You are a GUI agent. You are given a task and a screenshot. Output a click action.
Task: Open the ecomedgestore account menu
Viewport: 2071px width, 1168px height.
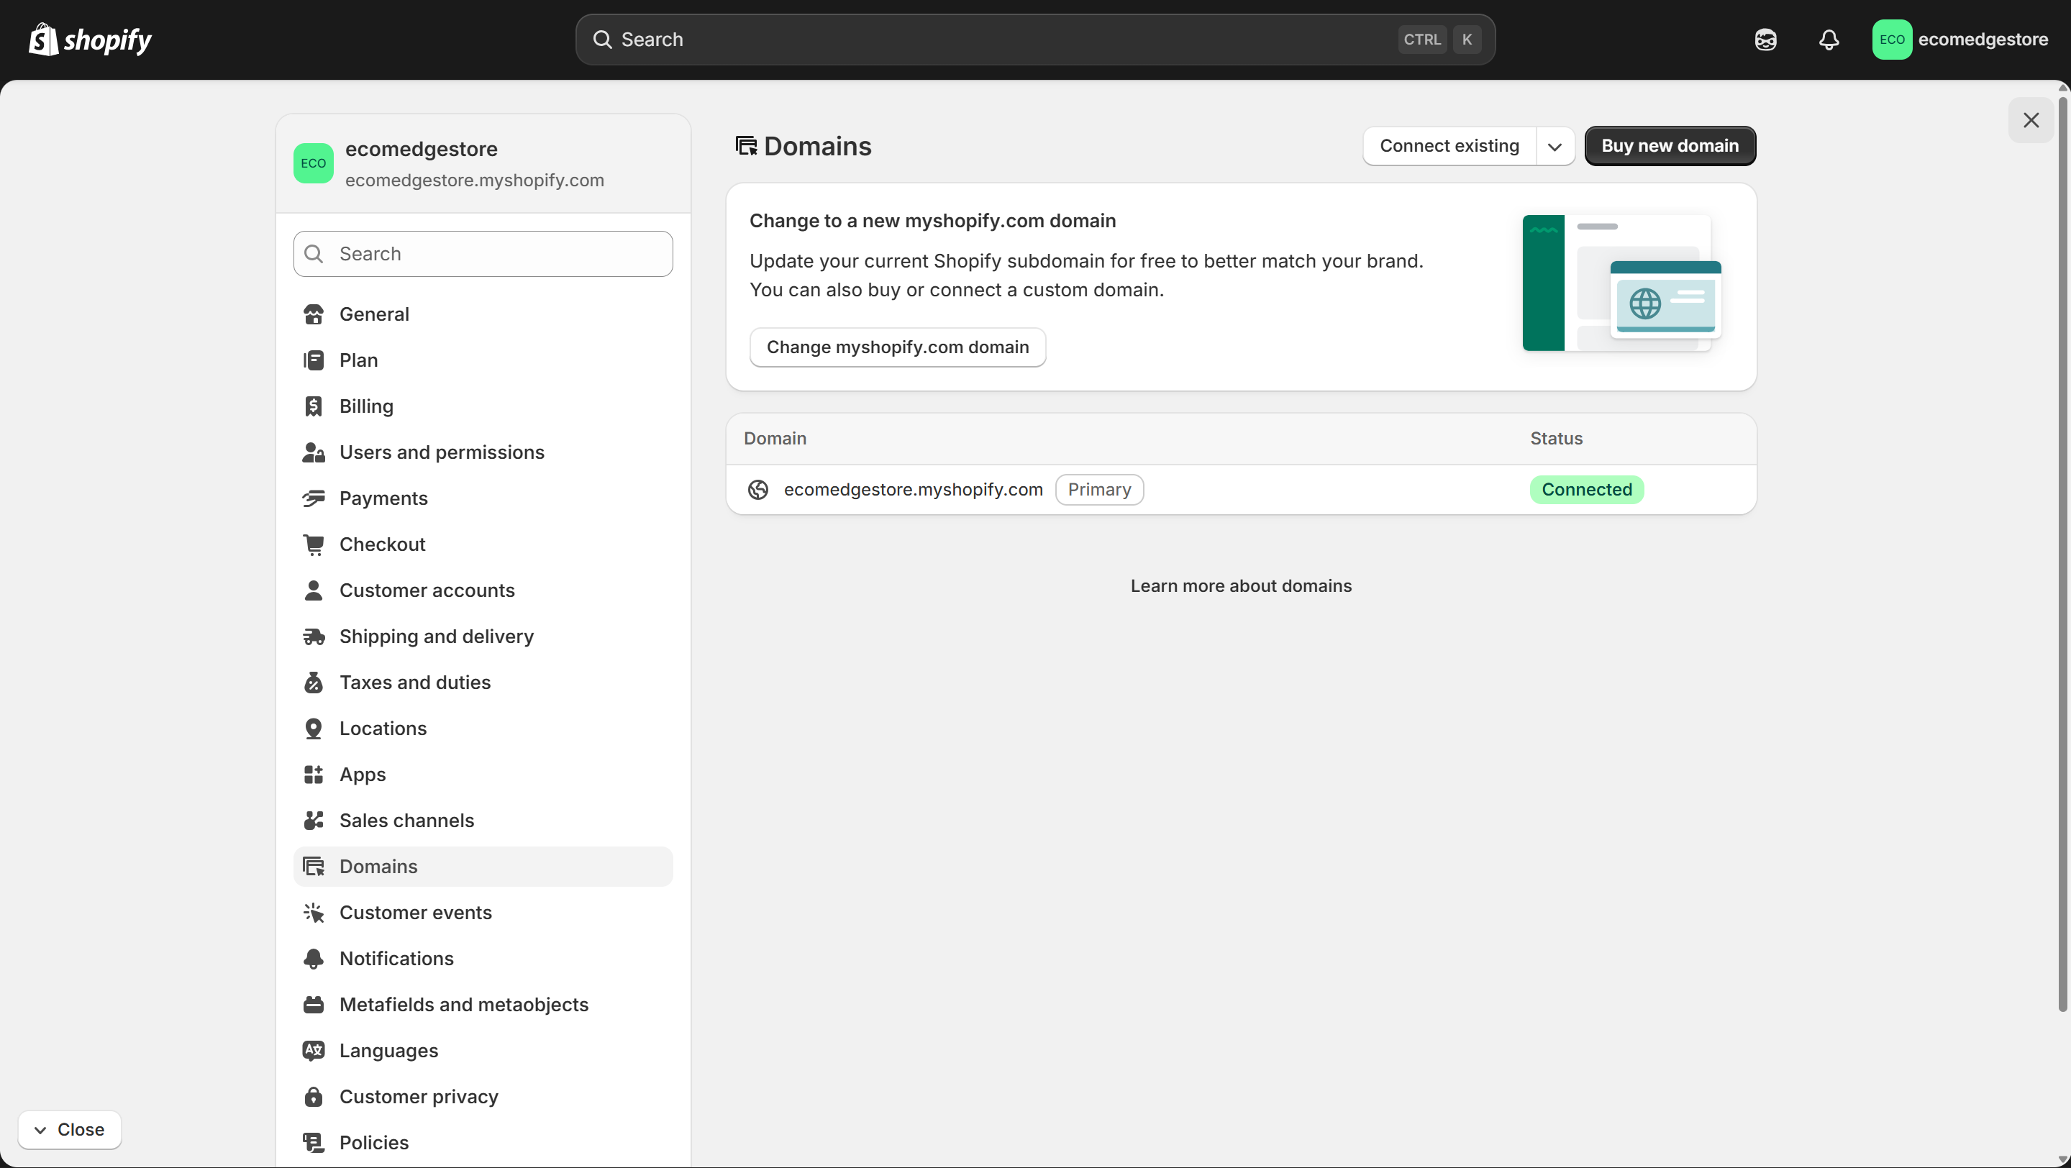pyautogui.click(x=1960, y=40)
